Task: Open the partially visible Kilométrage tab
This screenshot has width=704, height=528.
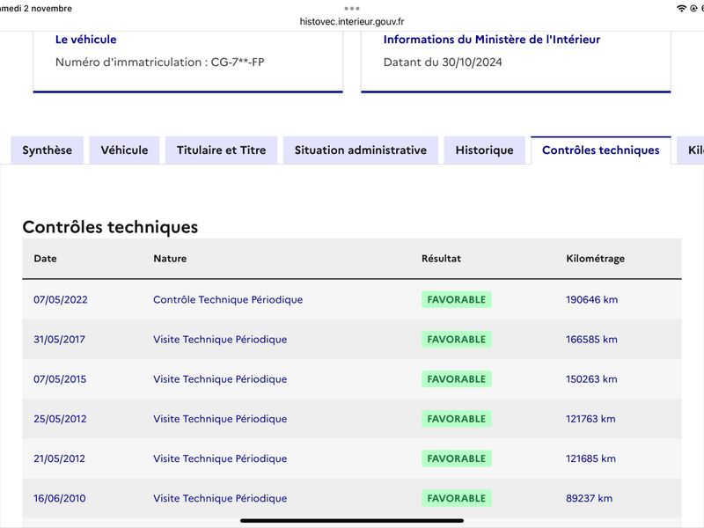Action: [x=692, y=150]
